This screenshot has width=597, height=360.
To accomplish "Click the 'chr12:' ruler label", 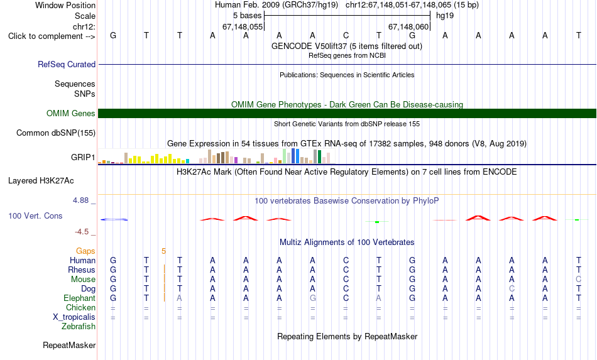I will point(84,26).
